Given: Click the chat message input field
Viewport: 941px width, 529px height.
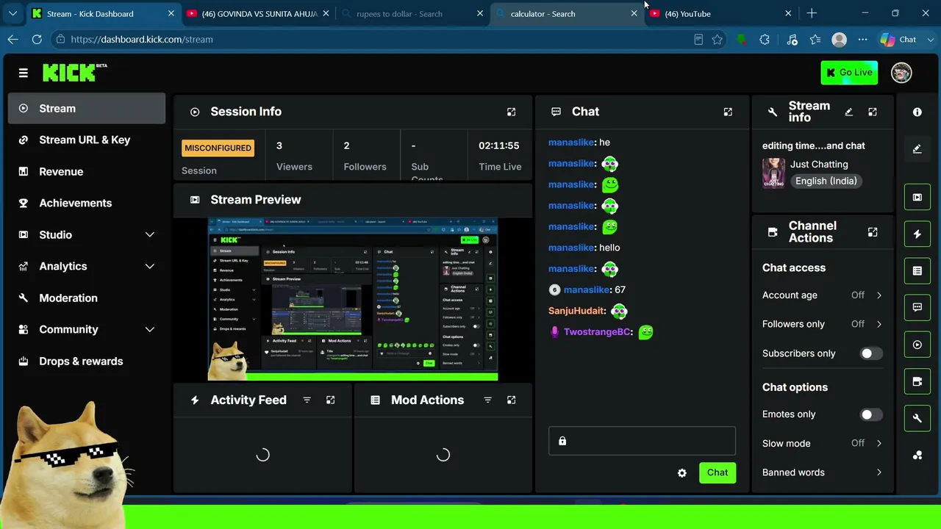Looking at the screenshot, I should click(x=642, y=442).
